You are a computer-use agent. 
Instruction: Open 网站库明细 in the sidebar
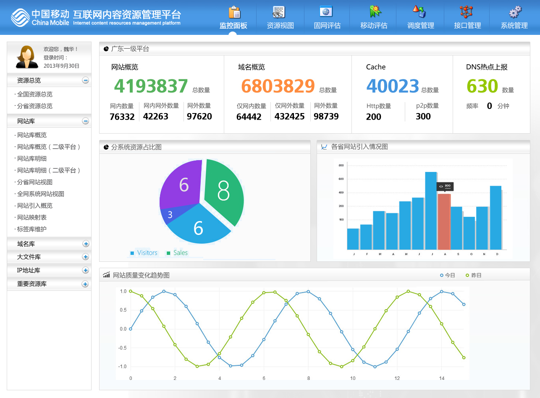tap(32, 158)
